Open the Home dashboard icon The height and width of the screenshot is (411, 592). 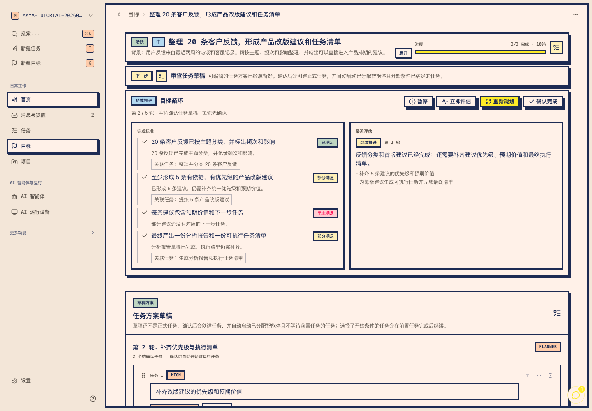[x=14, y=99]
